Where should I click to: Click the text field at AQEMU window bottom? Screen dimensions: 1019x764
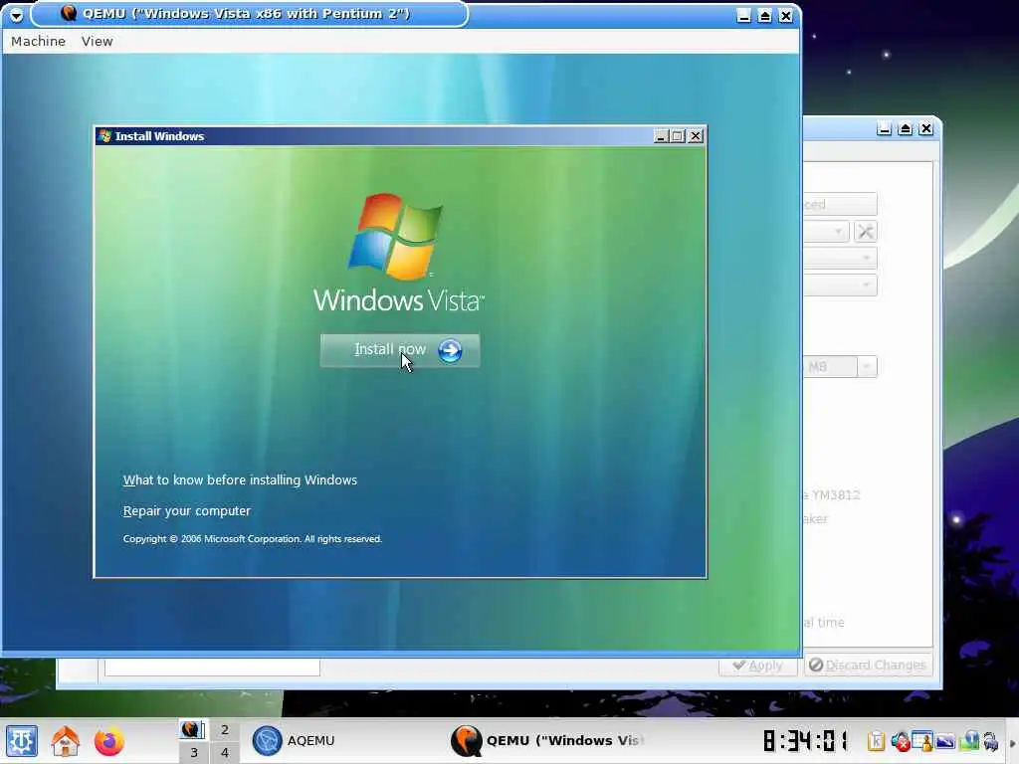coord(213,667)
